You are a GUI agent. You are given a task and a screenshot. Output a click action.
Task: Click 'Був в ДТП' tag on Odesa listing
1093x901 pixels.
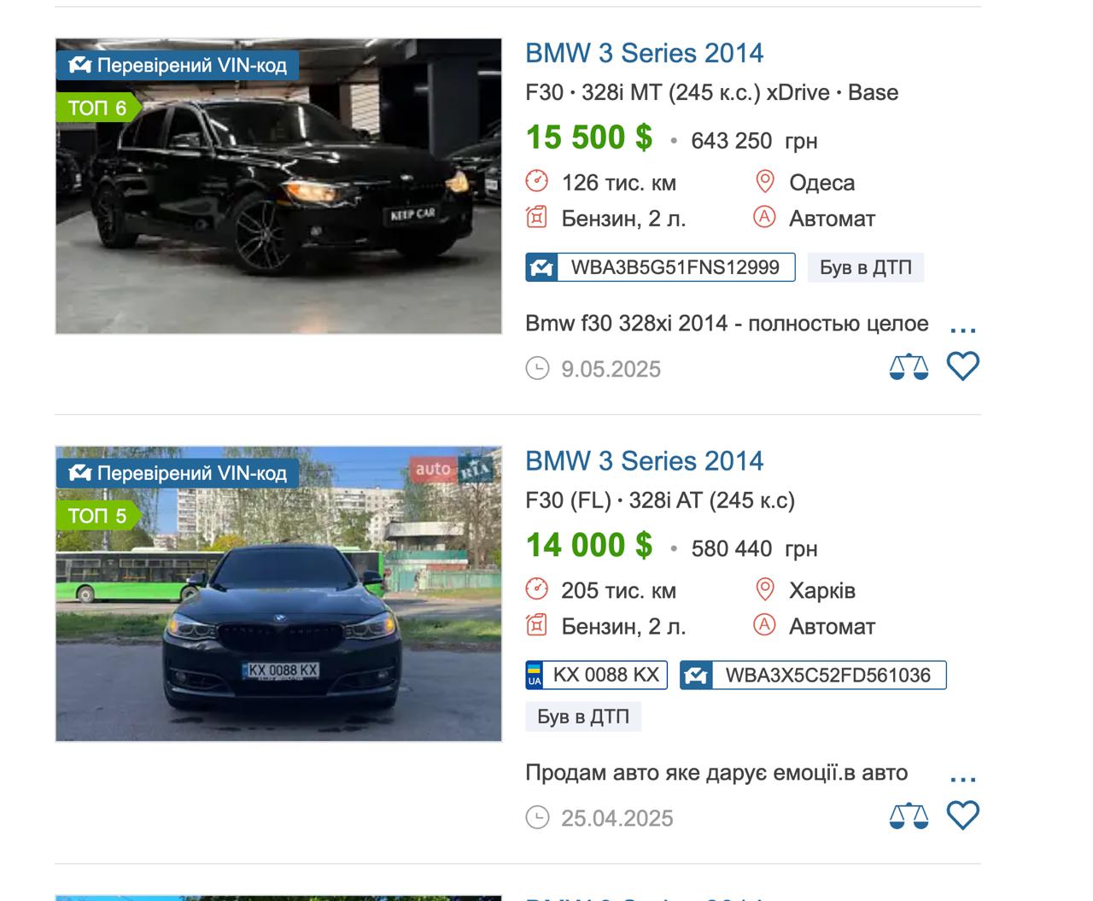point(866,267)
